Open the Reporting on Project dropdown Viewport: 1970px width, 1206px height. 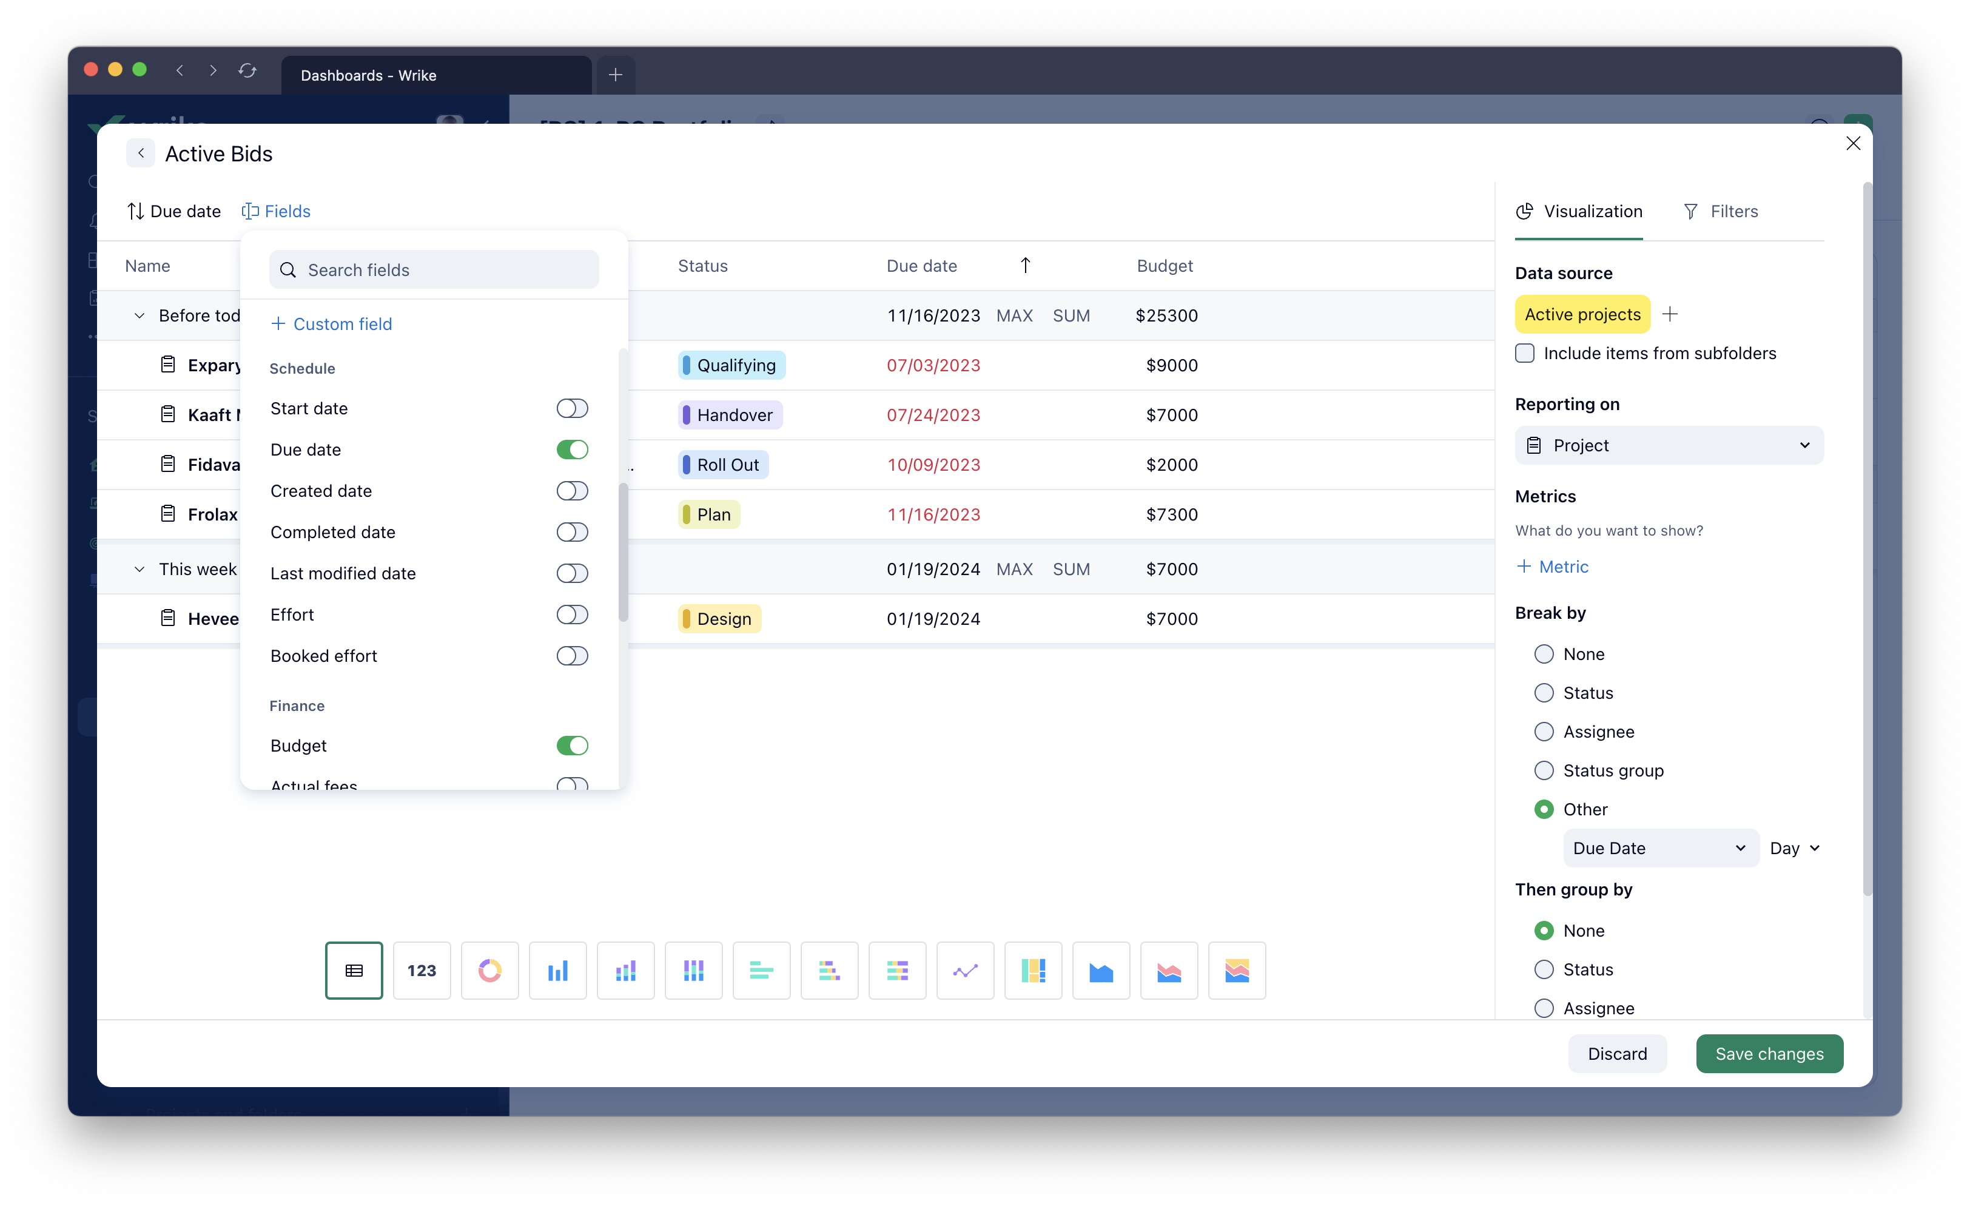point(1669,445)
